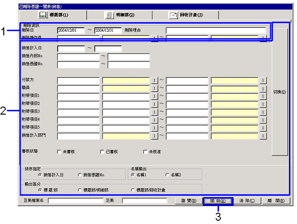Open lookup for 附帶項目1 start value

[x=154, y=96]
